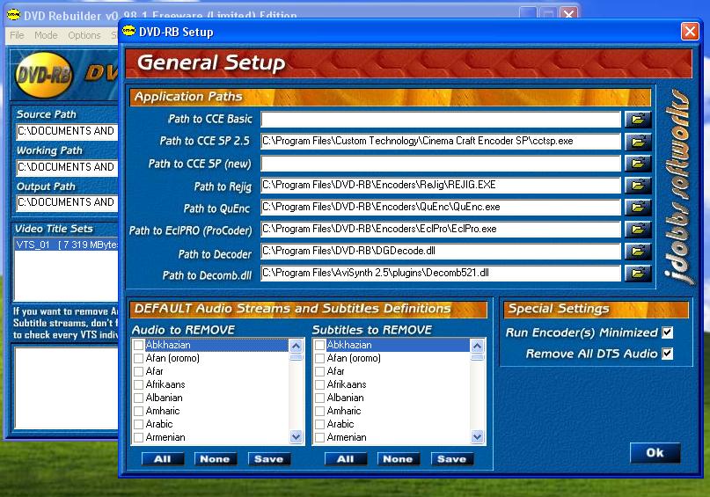Click audio list scrollbar up arrow
Viewport: 710px width, 497px height.
pos(296,347)
